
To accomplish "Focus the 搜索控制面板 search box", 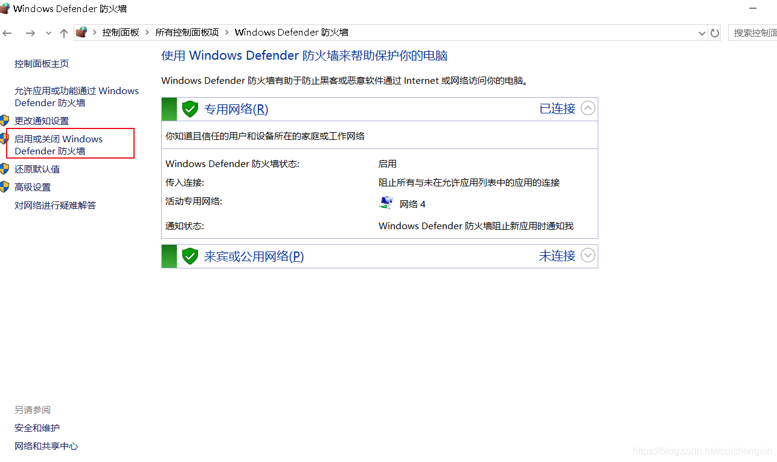I will tap(752, 33).
